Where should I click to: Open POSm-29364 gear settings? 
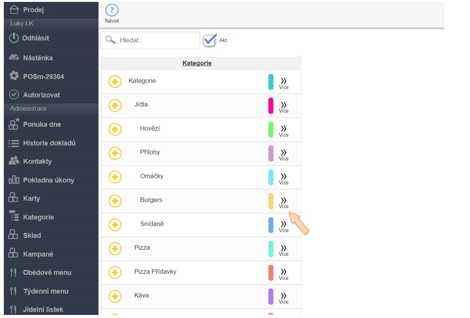pyautogui.click(x=14, y=76)
